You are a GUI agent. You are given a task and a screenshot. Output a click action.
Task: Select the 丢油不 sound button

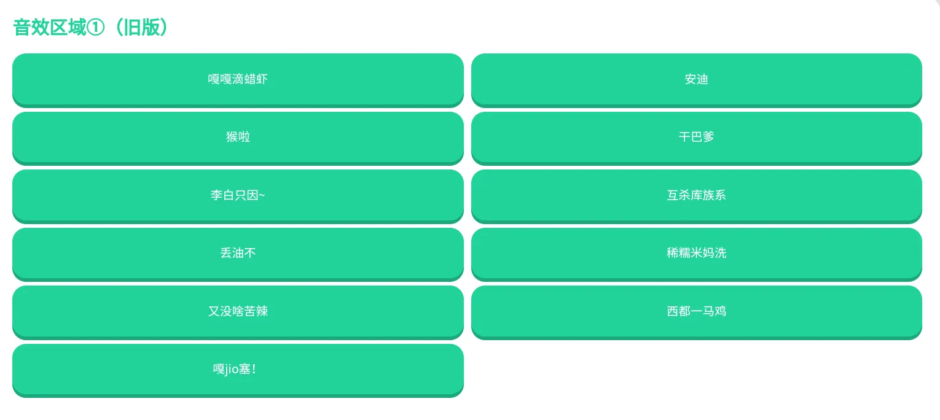tap(238, 253)
